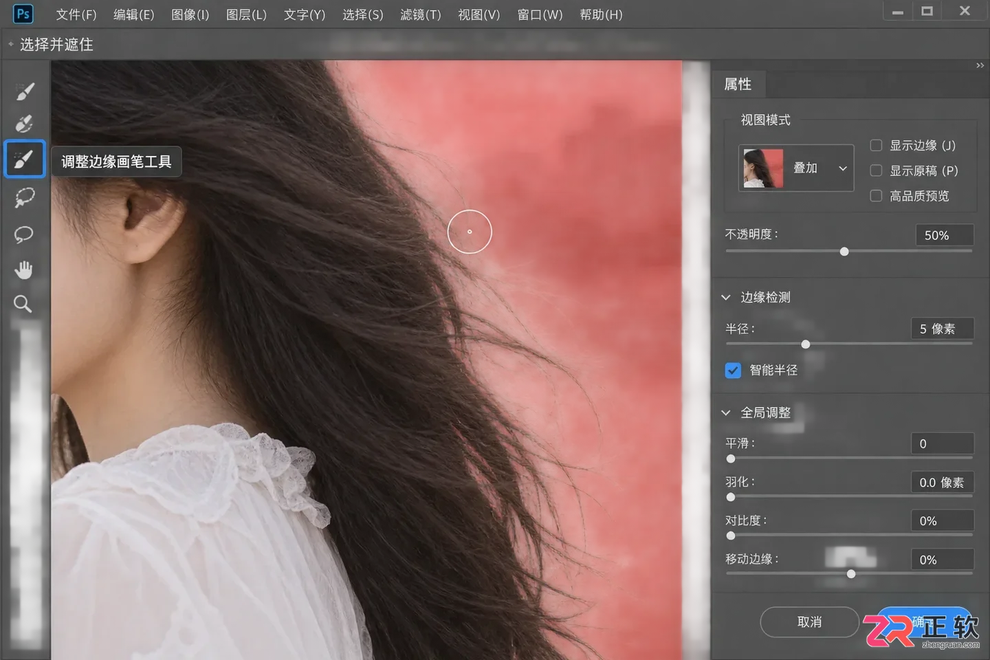This screenshot has width=990, height=660.
Task: Click the 平滑 slider handle
Action: pos(731,459)
